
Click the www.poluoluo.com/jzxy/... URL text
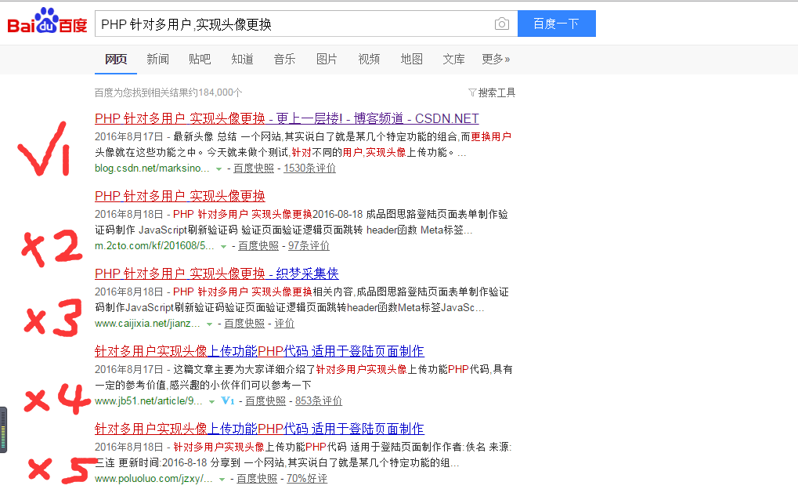coord(153,479)
